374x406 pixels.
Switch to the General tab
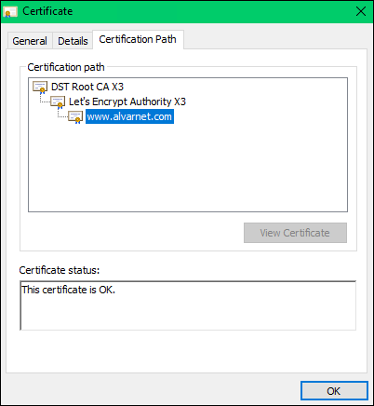[x=30, y=41]
